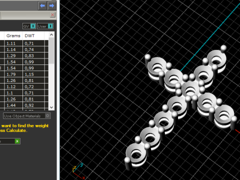The width and height of the screenshot is (240, 180).
Task: Click the Grams column header
Action: [13, 35]
